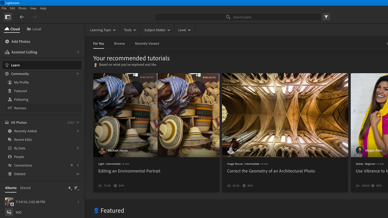Click the Remixes icon
Image resolution: width=388 pixels, height=218 pixels.
coord(10,108)
